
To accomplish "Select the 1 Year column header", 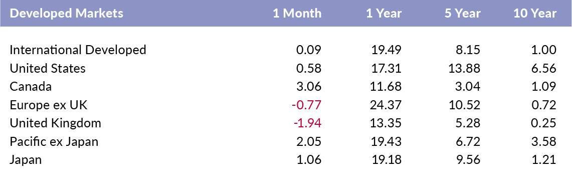I will [x=384, y=14].
